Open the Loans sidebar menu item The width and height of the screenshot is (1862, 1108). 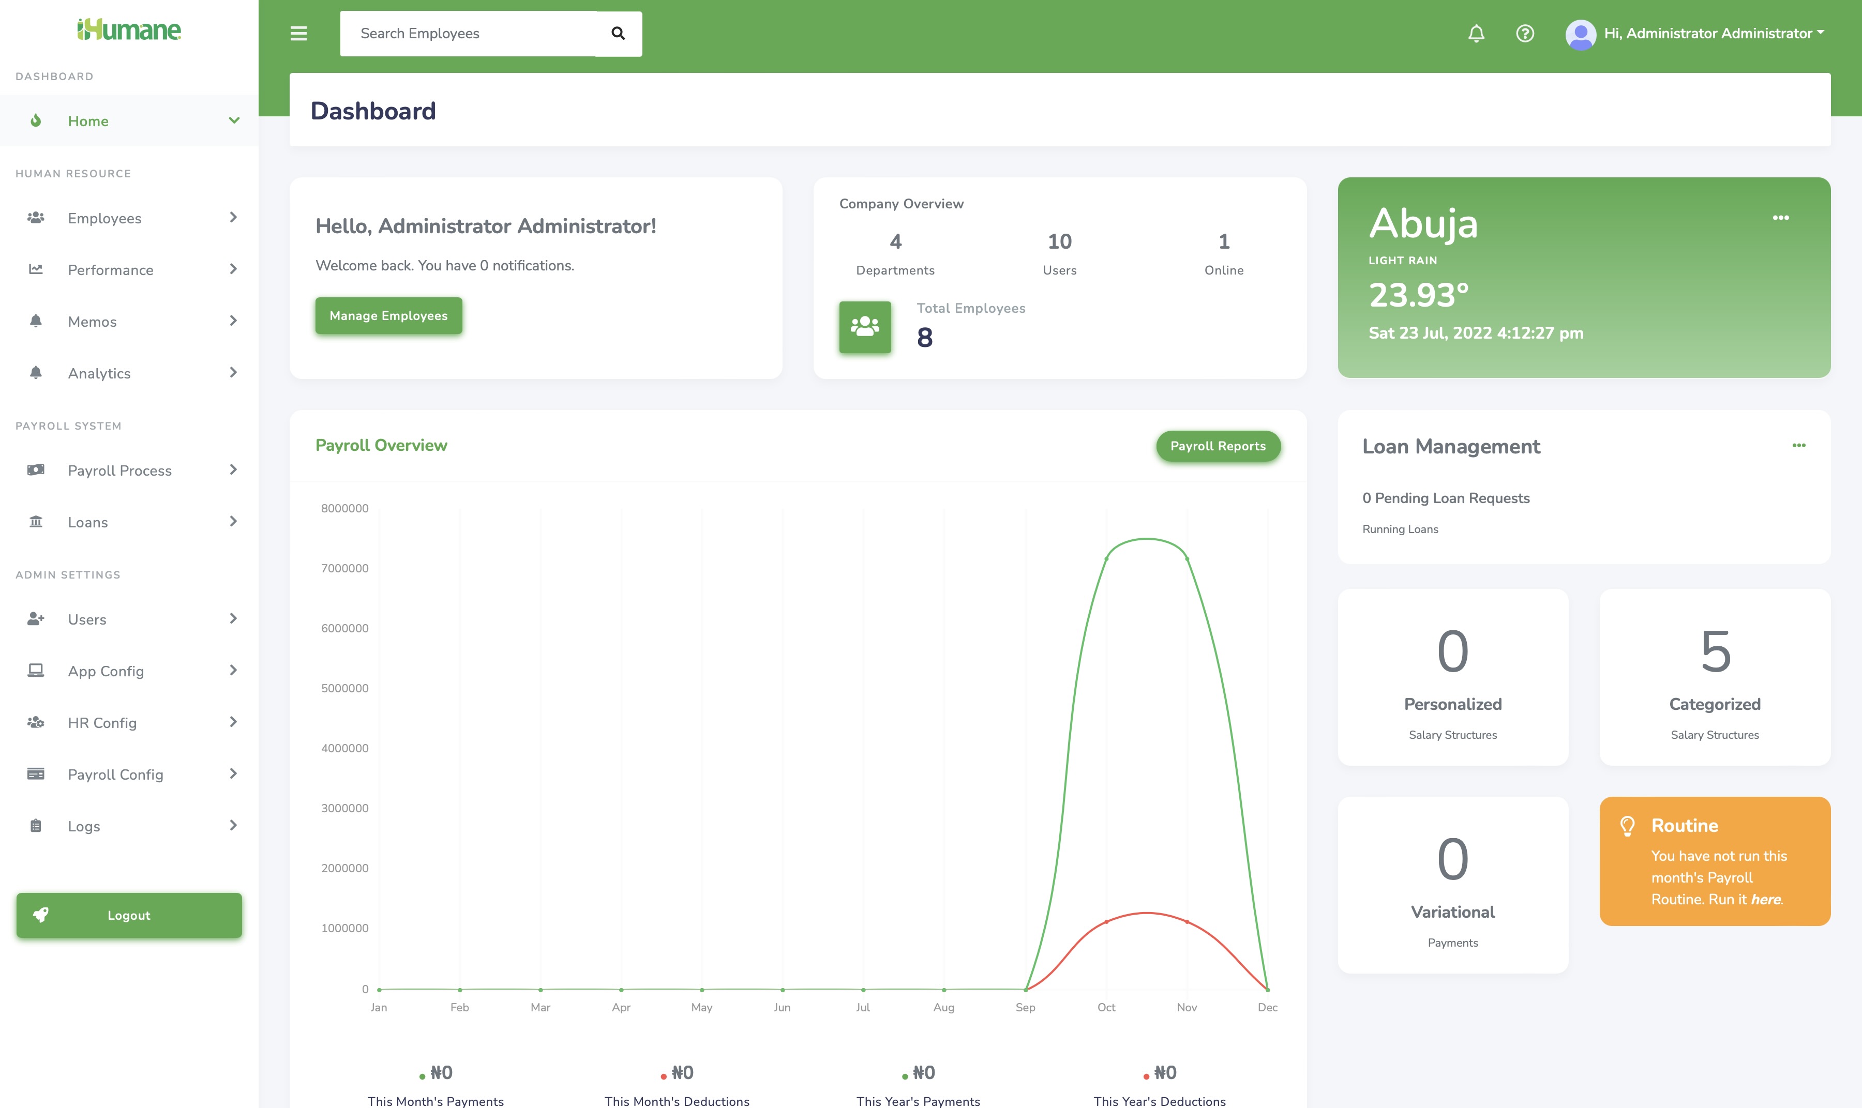(88, 522)
